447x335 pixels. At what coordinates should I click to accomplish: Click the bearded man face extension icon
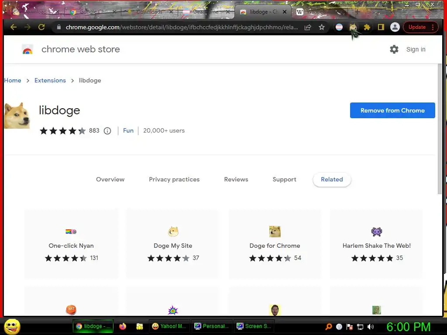click(x=275, y=310)
